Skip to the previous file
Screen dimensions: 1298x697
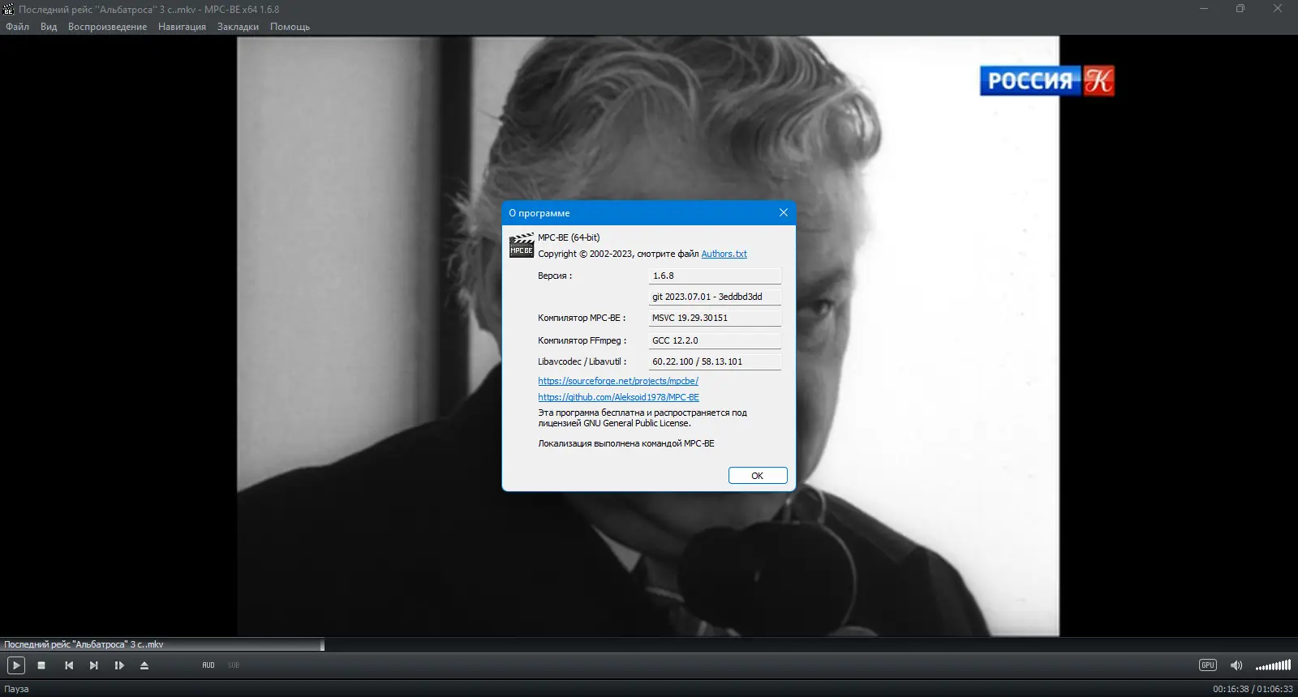[x=69, y=665]
